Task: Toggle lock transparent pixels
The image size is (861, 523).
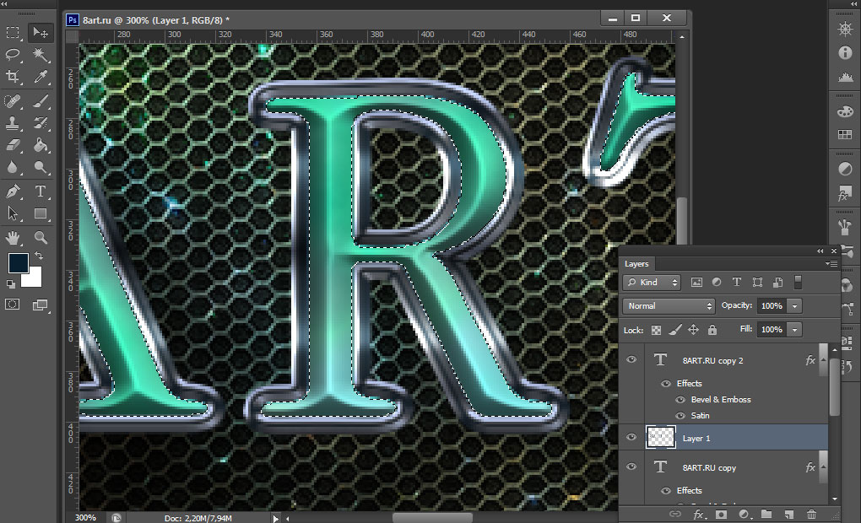Action: point(656,330)
